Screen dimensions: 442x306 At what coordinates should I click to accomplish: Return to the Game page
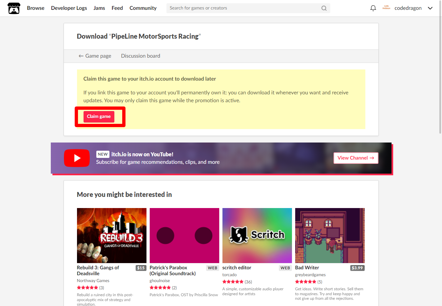[95, 56]
